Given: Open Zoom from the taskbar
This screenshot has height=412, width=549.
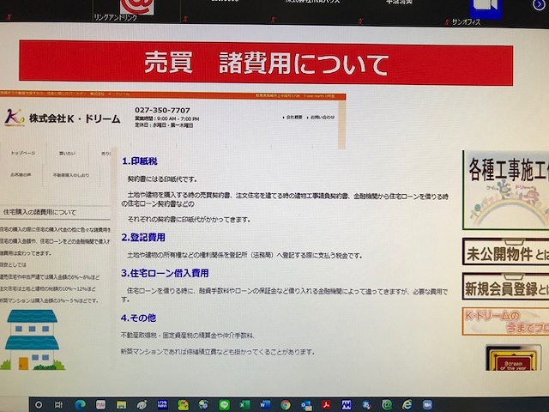Looking at the screenshot, I should 426,404.
